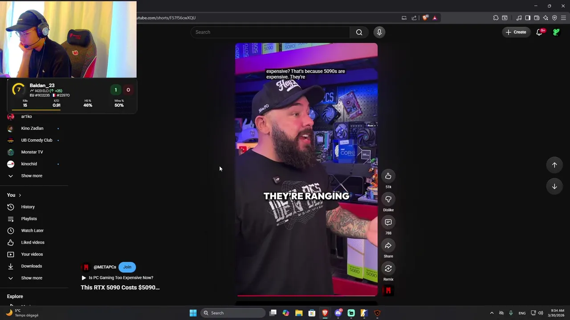Open the browser hamburger main menu

tap(563, 18)
